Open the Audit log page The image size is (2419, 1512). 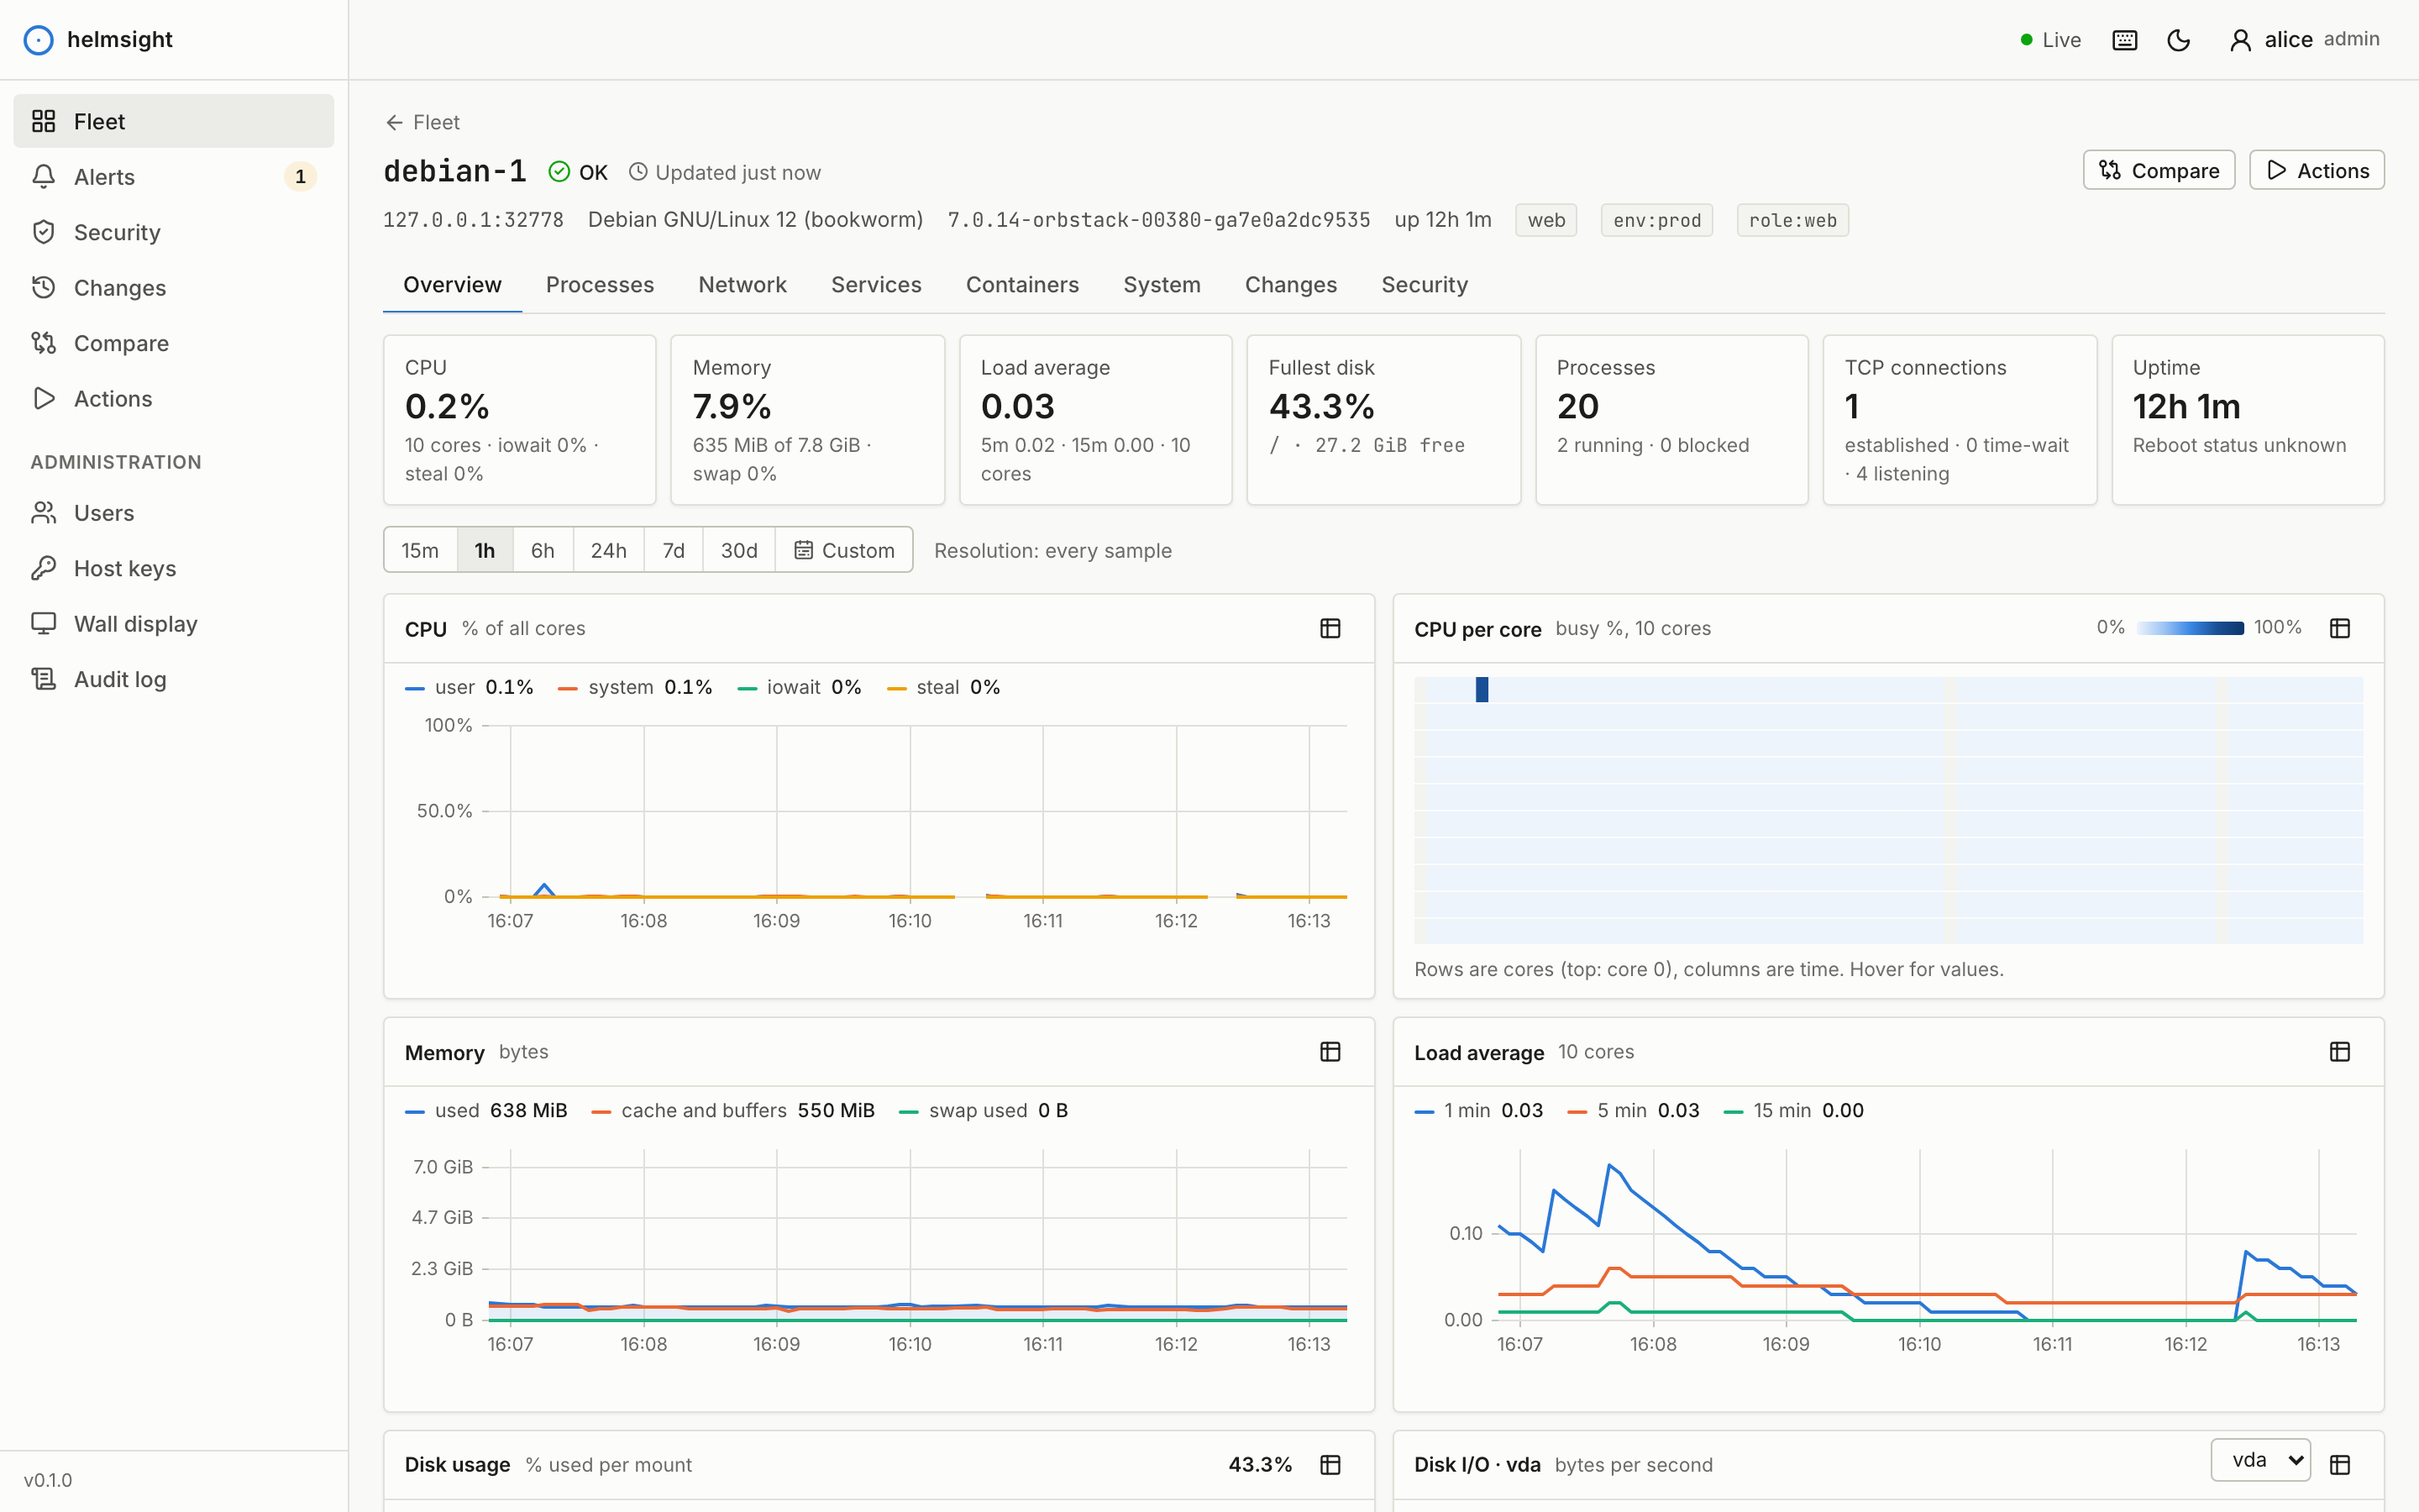click(174, 679)
